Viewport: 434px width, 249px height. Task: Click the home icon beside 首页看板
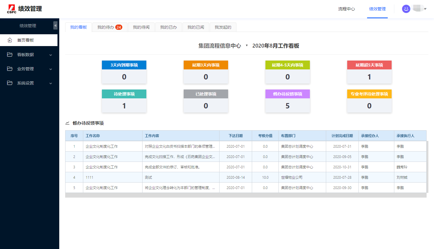coord(10,40)
